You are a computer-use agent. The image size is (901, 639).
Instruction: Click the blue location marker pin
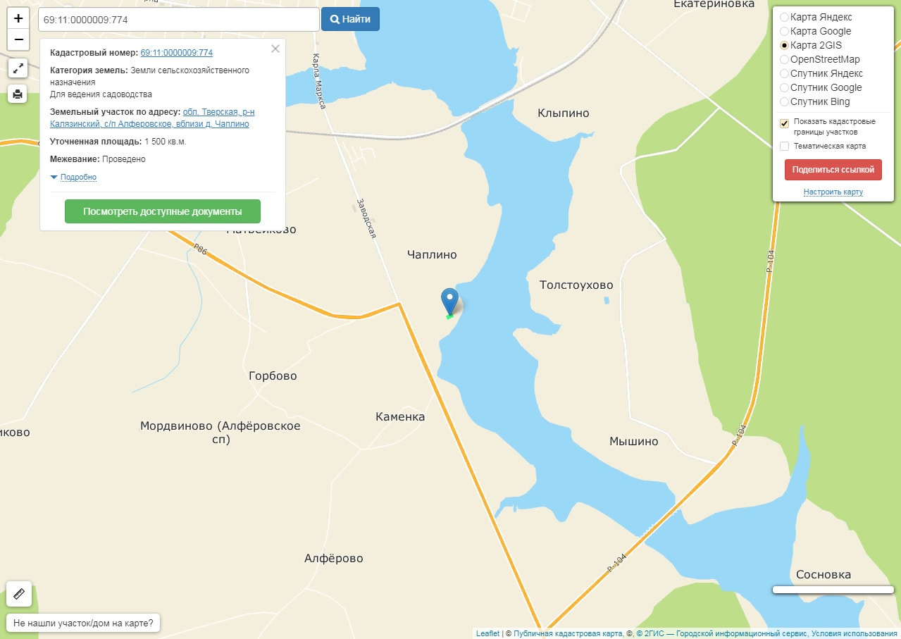pyautogui.click(x=449, y=302)
